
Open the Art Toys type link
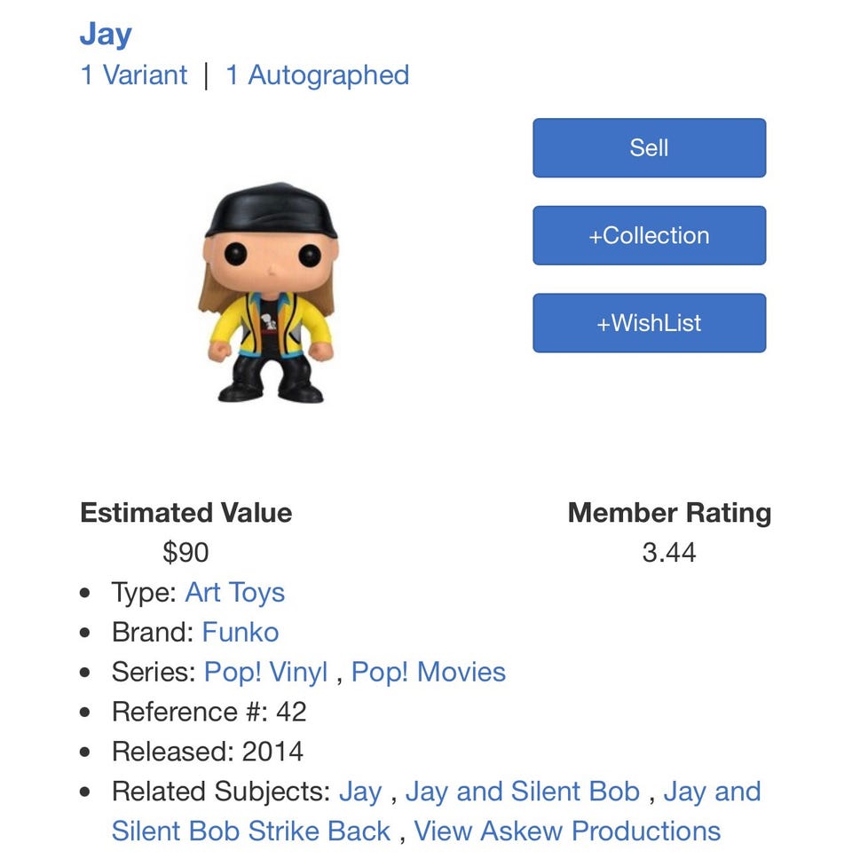tap(234, 593)
